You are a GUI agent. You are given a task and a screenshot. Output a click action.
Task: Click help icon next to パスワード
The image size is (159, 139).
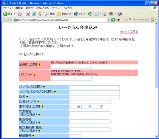(34, 75)
